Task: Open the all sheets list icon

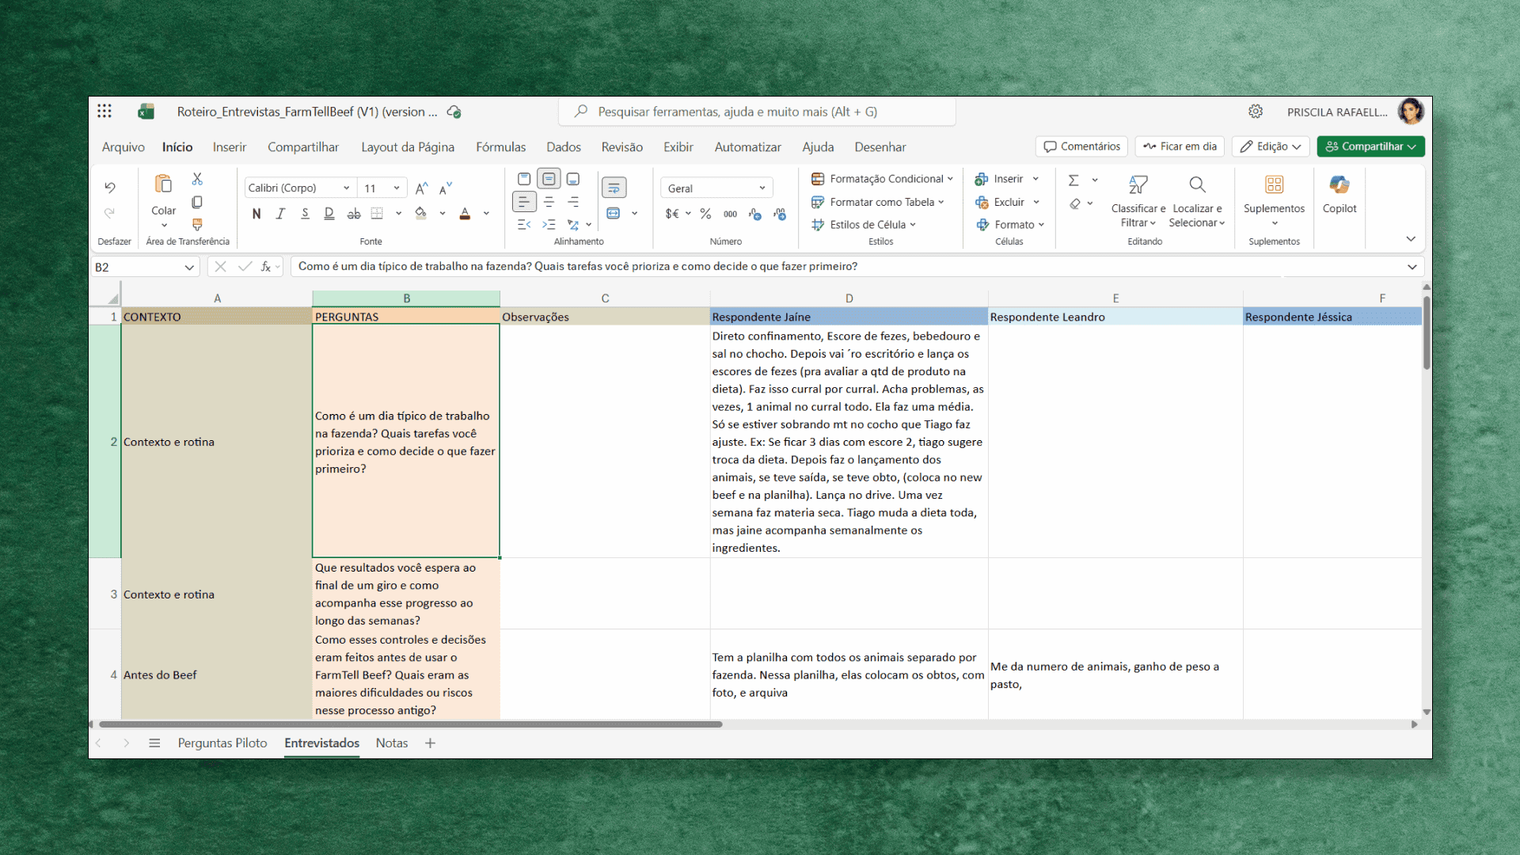Action: click(154, 743)
